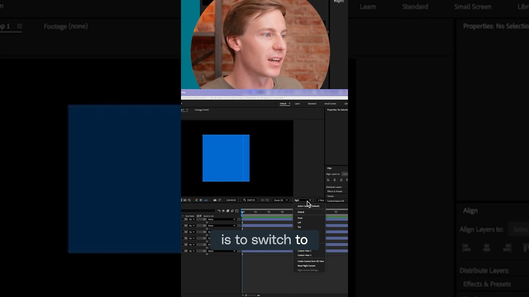Click the timeline zoom slider handle
Screen dimensions: 529x297
(246, 295)
